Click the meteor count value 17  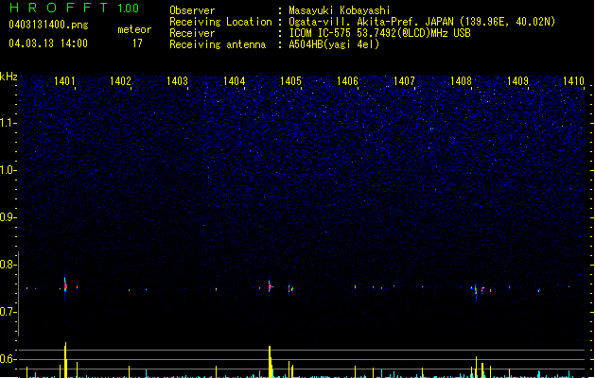(x=137, y=43)
